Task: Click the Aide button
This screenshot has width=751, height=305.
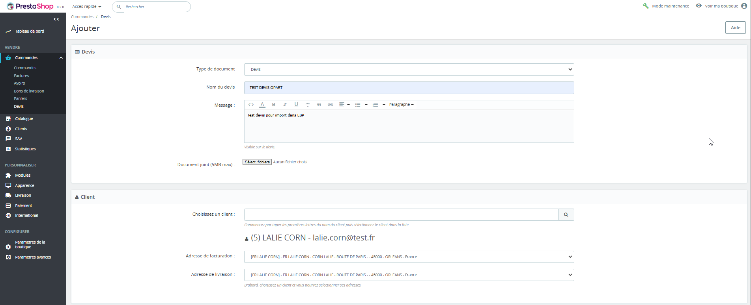Action: coord(735,28)
